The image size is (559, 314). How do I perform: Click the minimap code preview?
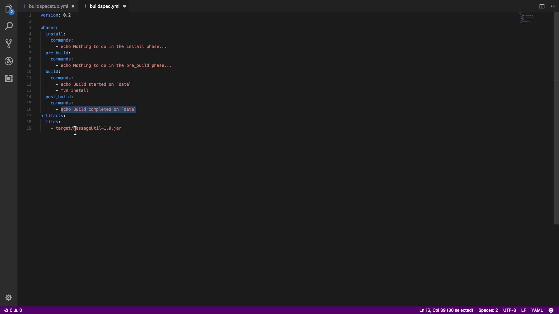[526, 18]
